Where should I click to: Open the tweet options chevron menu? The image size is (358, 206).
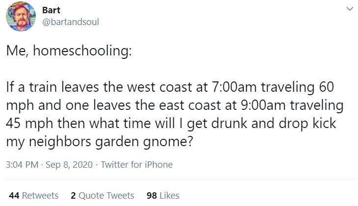(349, 9)
